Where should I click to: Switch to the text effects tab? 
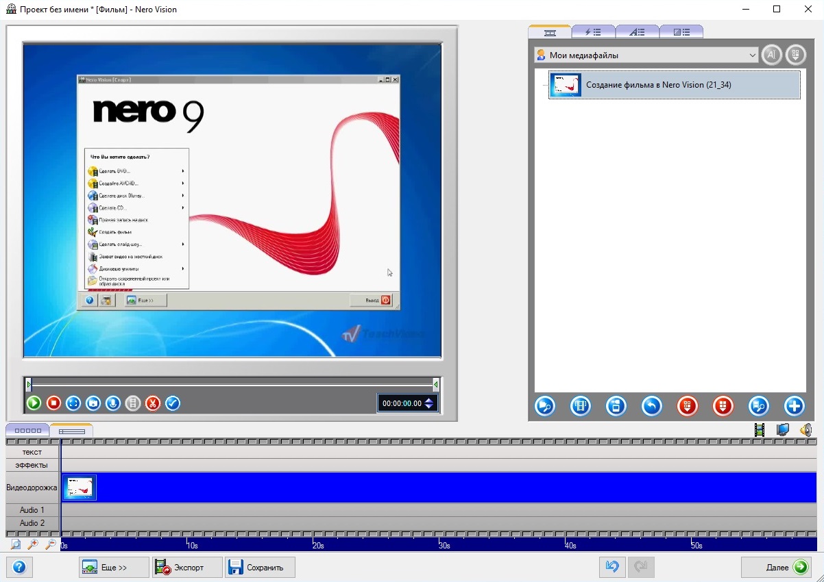coord(637,31)
